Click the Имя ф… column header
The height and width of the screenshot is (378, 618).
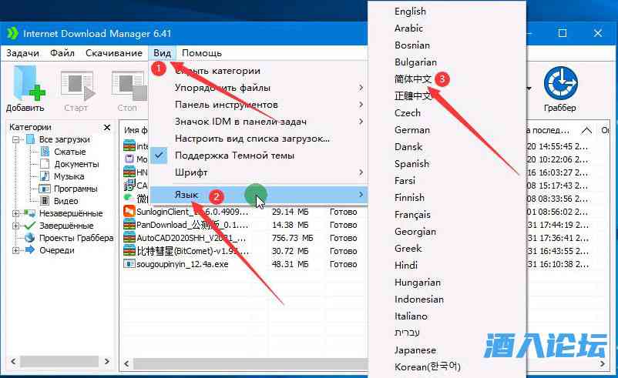tap(136, 130)
